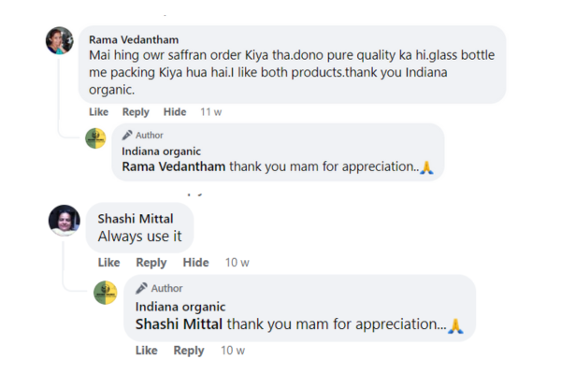This screenshot has width=561, height=374.
Task: Click Shashi Mittal's profile avatar
Action: [64, 220]
